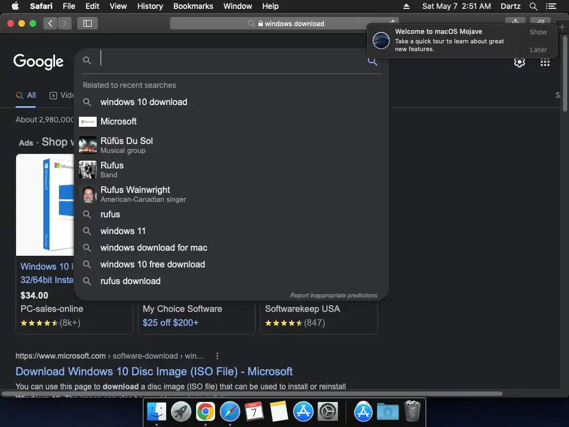Open System Preferences from the Dock

coord(328,412)
